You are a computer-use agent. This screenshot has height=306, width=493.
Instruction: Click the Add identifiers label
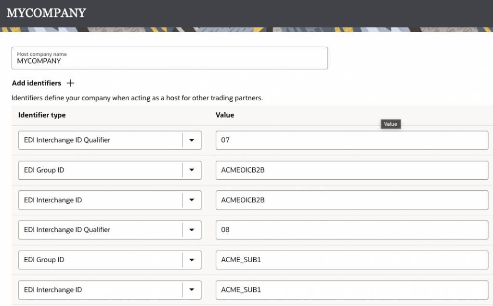click(x=37, y=83)
